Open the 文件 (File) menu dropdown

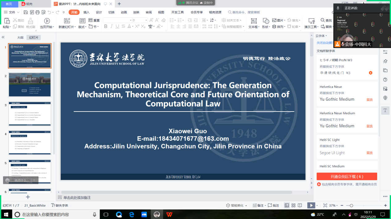(12, 12)
